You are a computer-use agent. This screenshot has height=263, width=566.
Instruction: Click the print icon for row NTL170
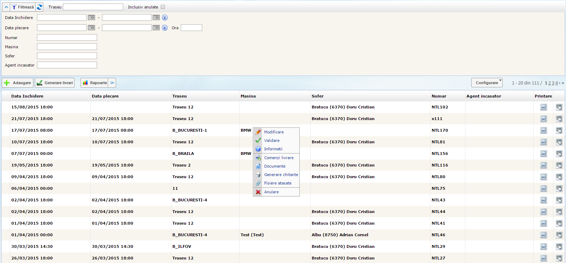(543, 131)
